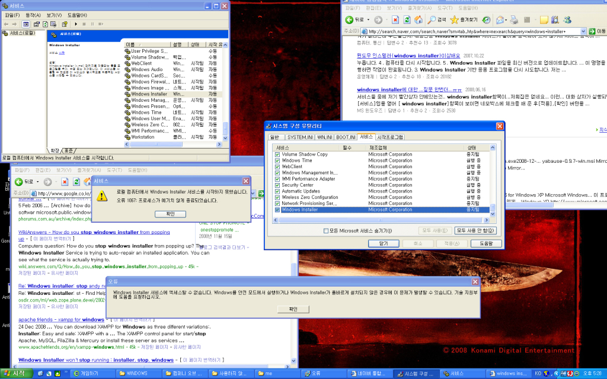Image resolution: width=607 pixels, height=379 pixels.
Task: Click the 도움말 button in the system configuration utility
Action: pos(486,243)
